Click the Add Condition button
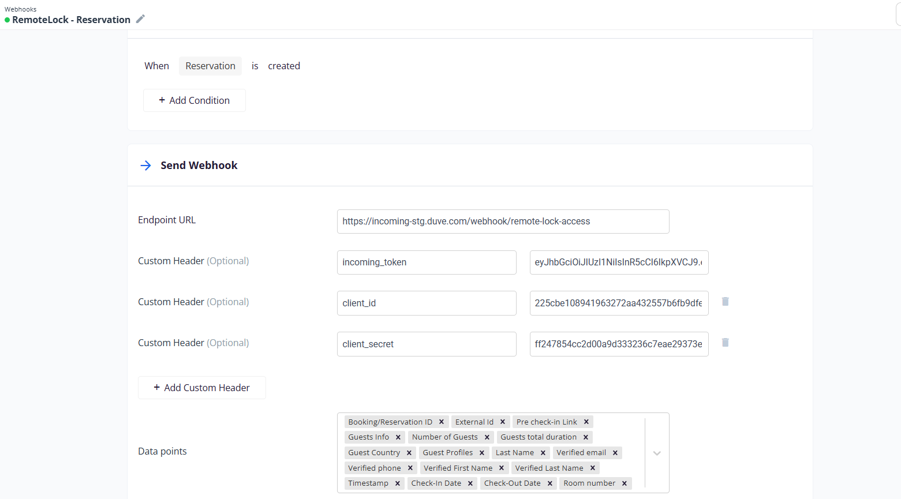This screenshot has height=499, width=901. [x=195, y=100]
